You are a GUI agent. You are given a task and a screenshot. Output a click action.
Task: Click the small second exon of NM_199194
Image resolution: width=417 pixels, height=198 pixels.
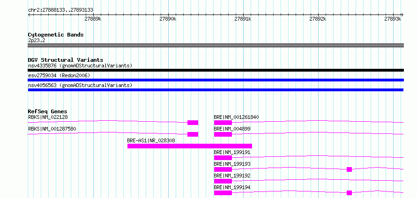349,193
